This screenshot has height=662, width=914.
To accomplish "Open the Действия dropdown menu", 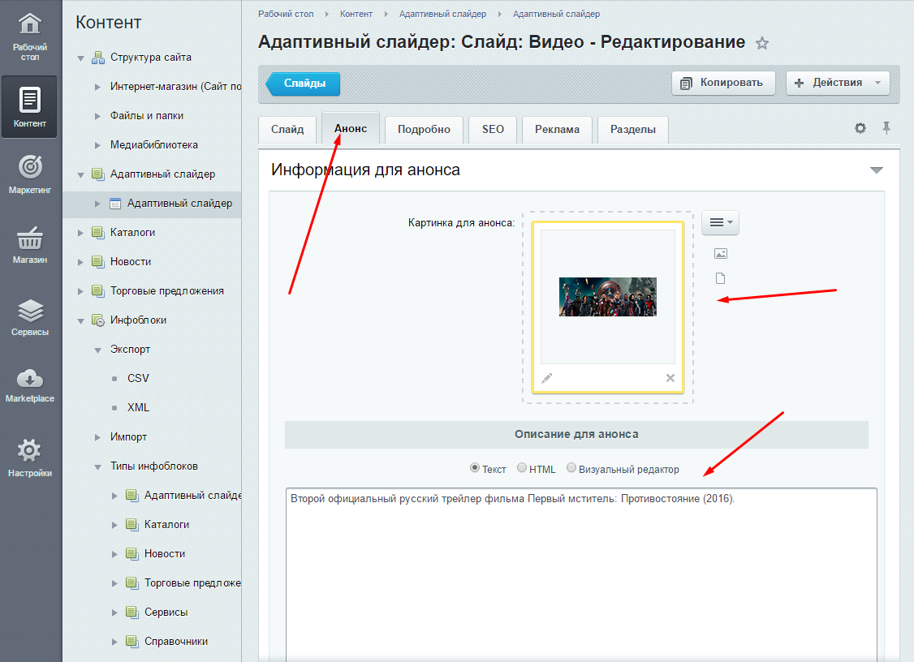I will coord(838,83).
